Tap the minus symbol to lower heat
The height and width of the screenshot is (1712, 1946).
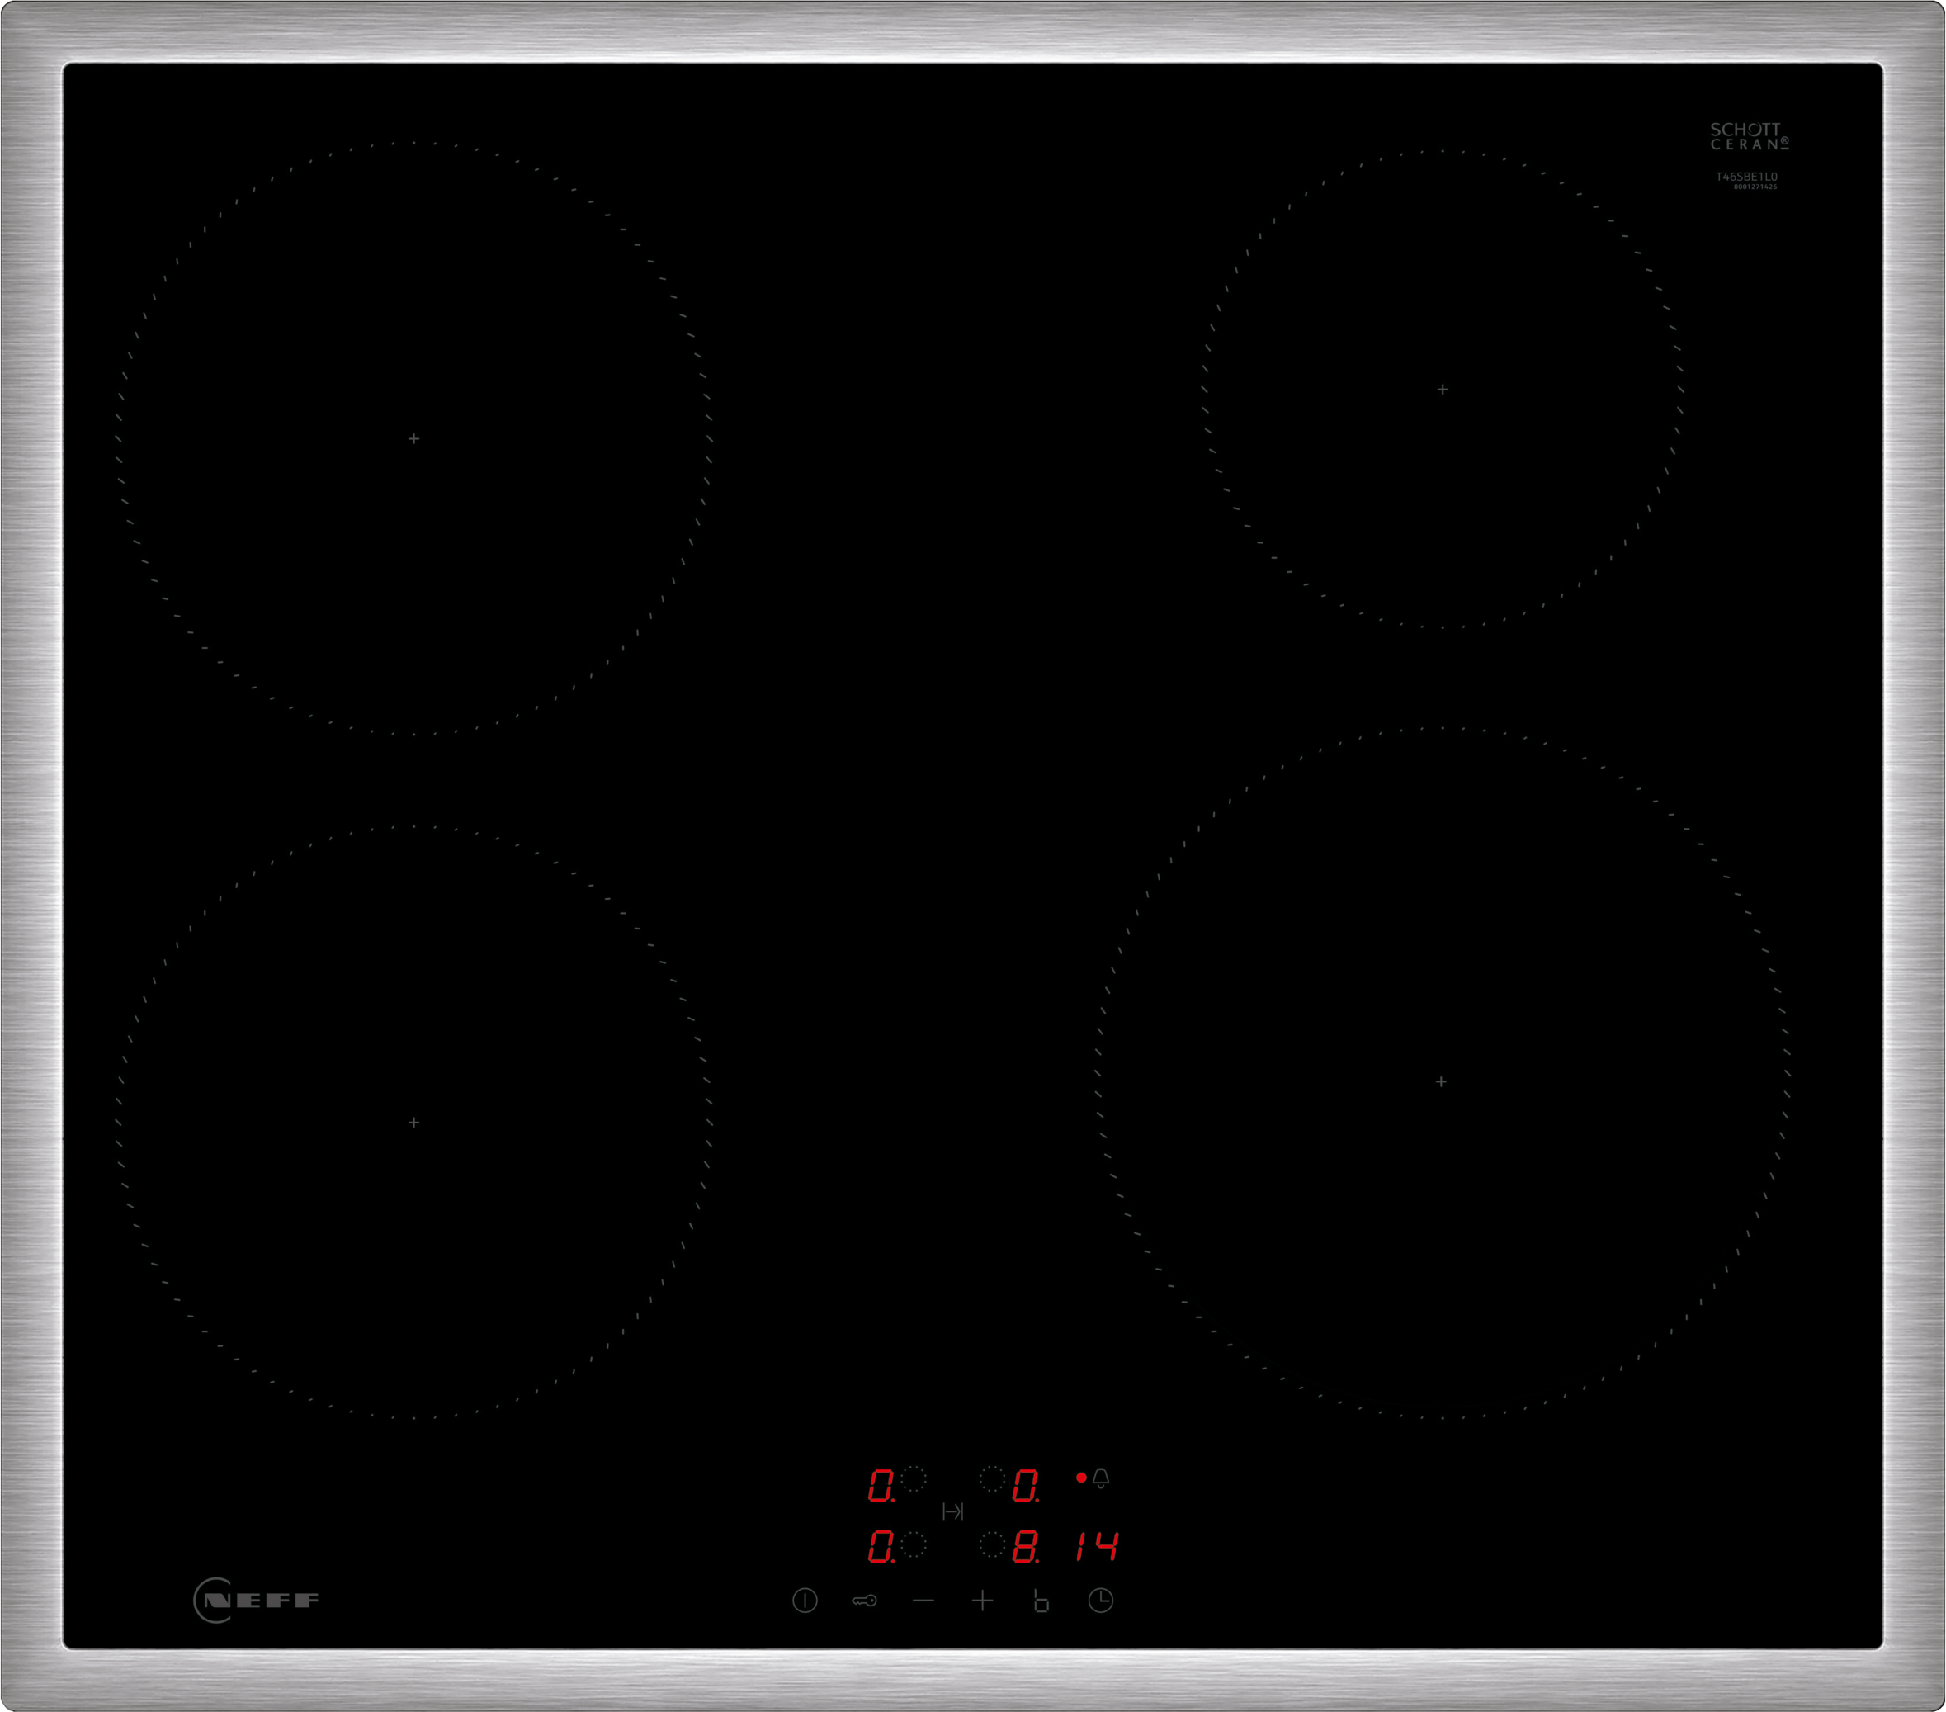923,1601
